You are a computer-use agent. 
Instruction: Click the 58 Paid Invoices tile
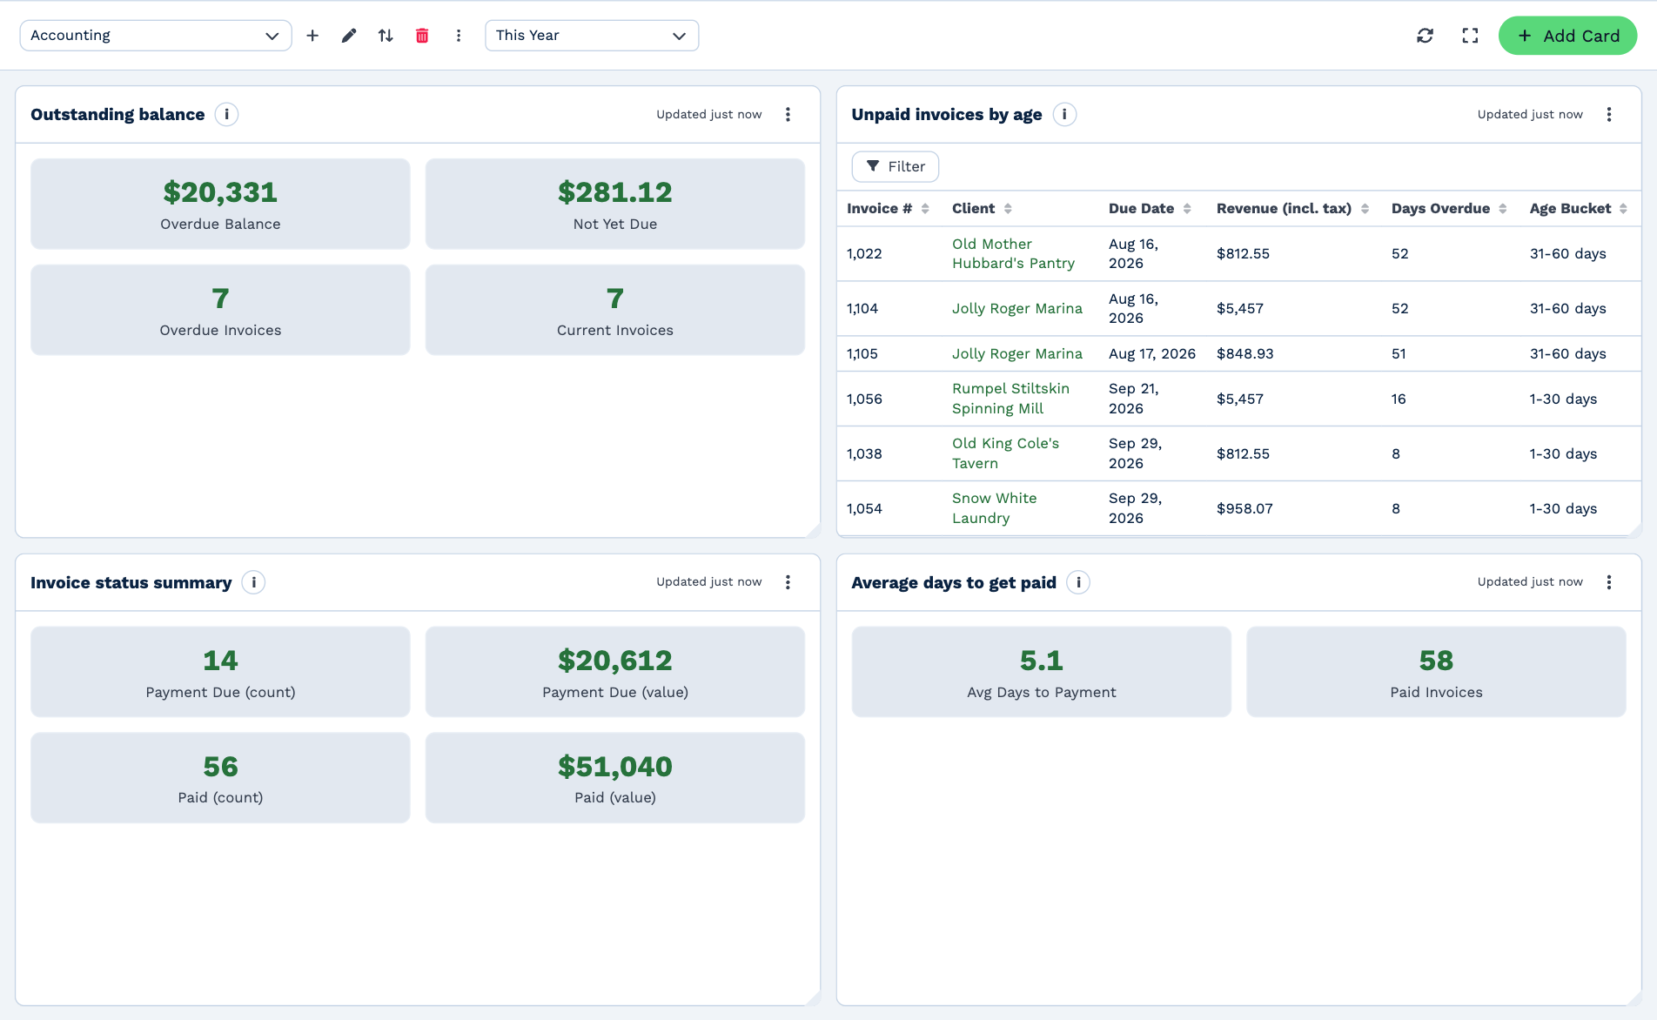[1436, 672]
